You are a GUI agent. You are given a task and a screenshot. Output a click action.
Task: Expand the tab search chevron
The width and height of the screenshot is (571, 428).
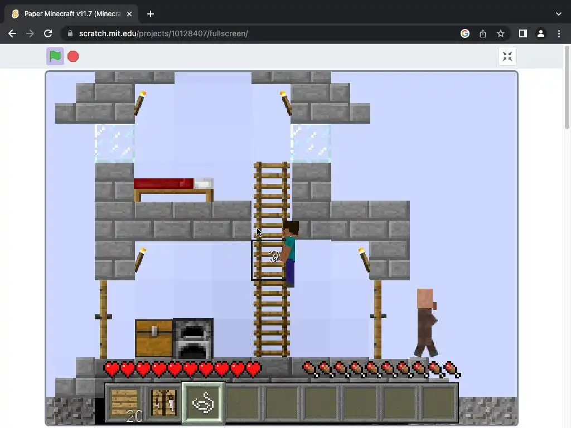(x=559, y=14)
